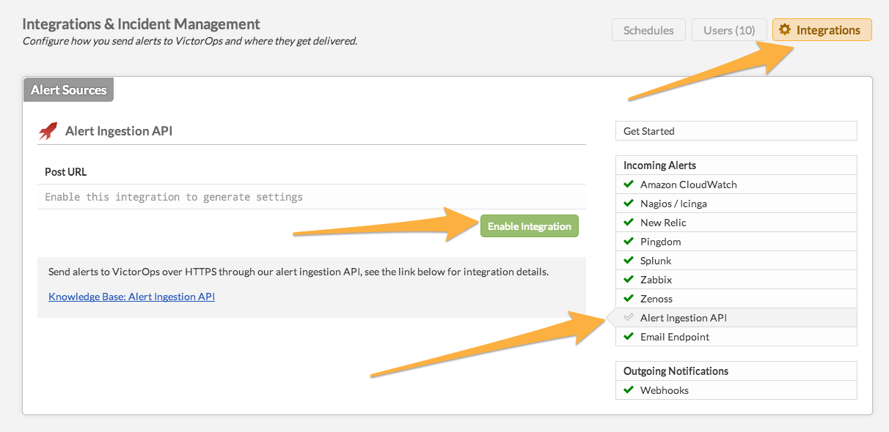Viewport: 889px width, 432px height.
Task: Click the Outgoing Notifications header
Action: coord(676,371)
